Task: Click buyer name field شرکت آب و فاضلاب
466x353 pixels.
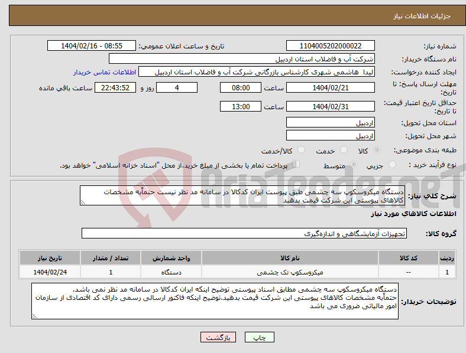Action: pos(242,58)
